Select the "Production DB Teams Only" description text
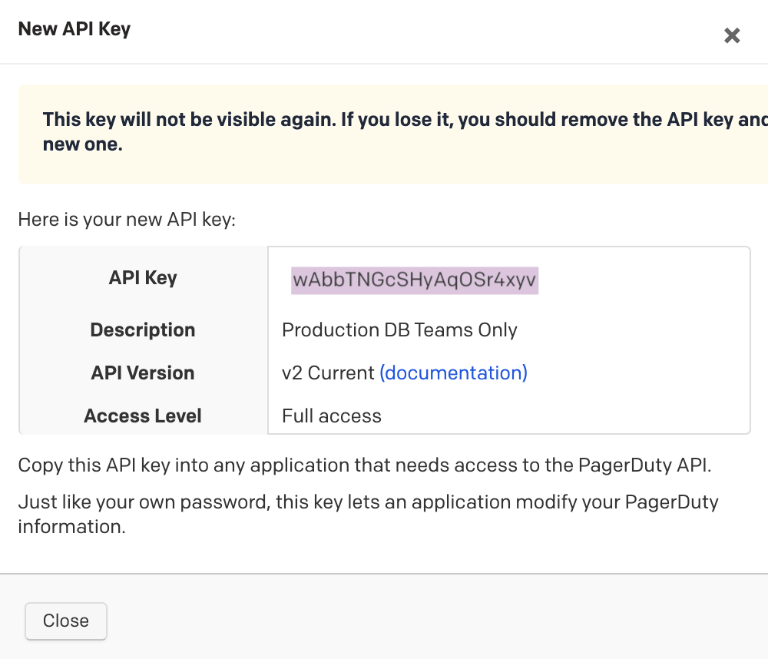Viewport: 768px width, 659px height. [399, 330]
